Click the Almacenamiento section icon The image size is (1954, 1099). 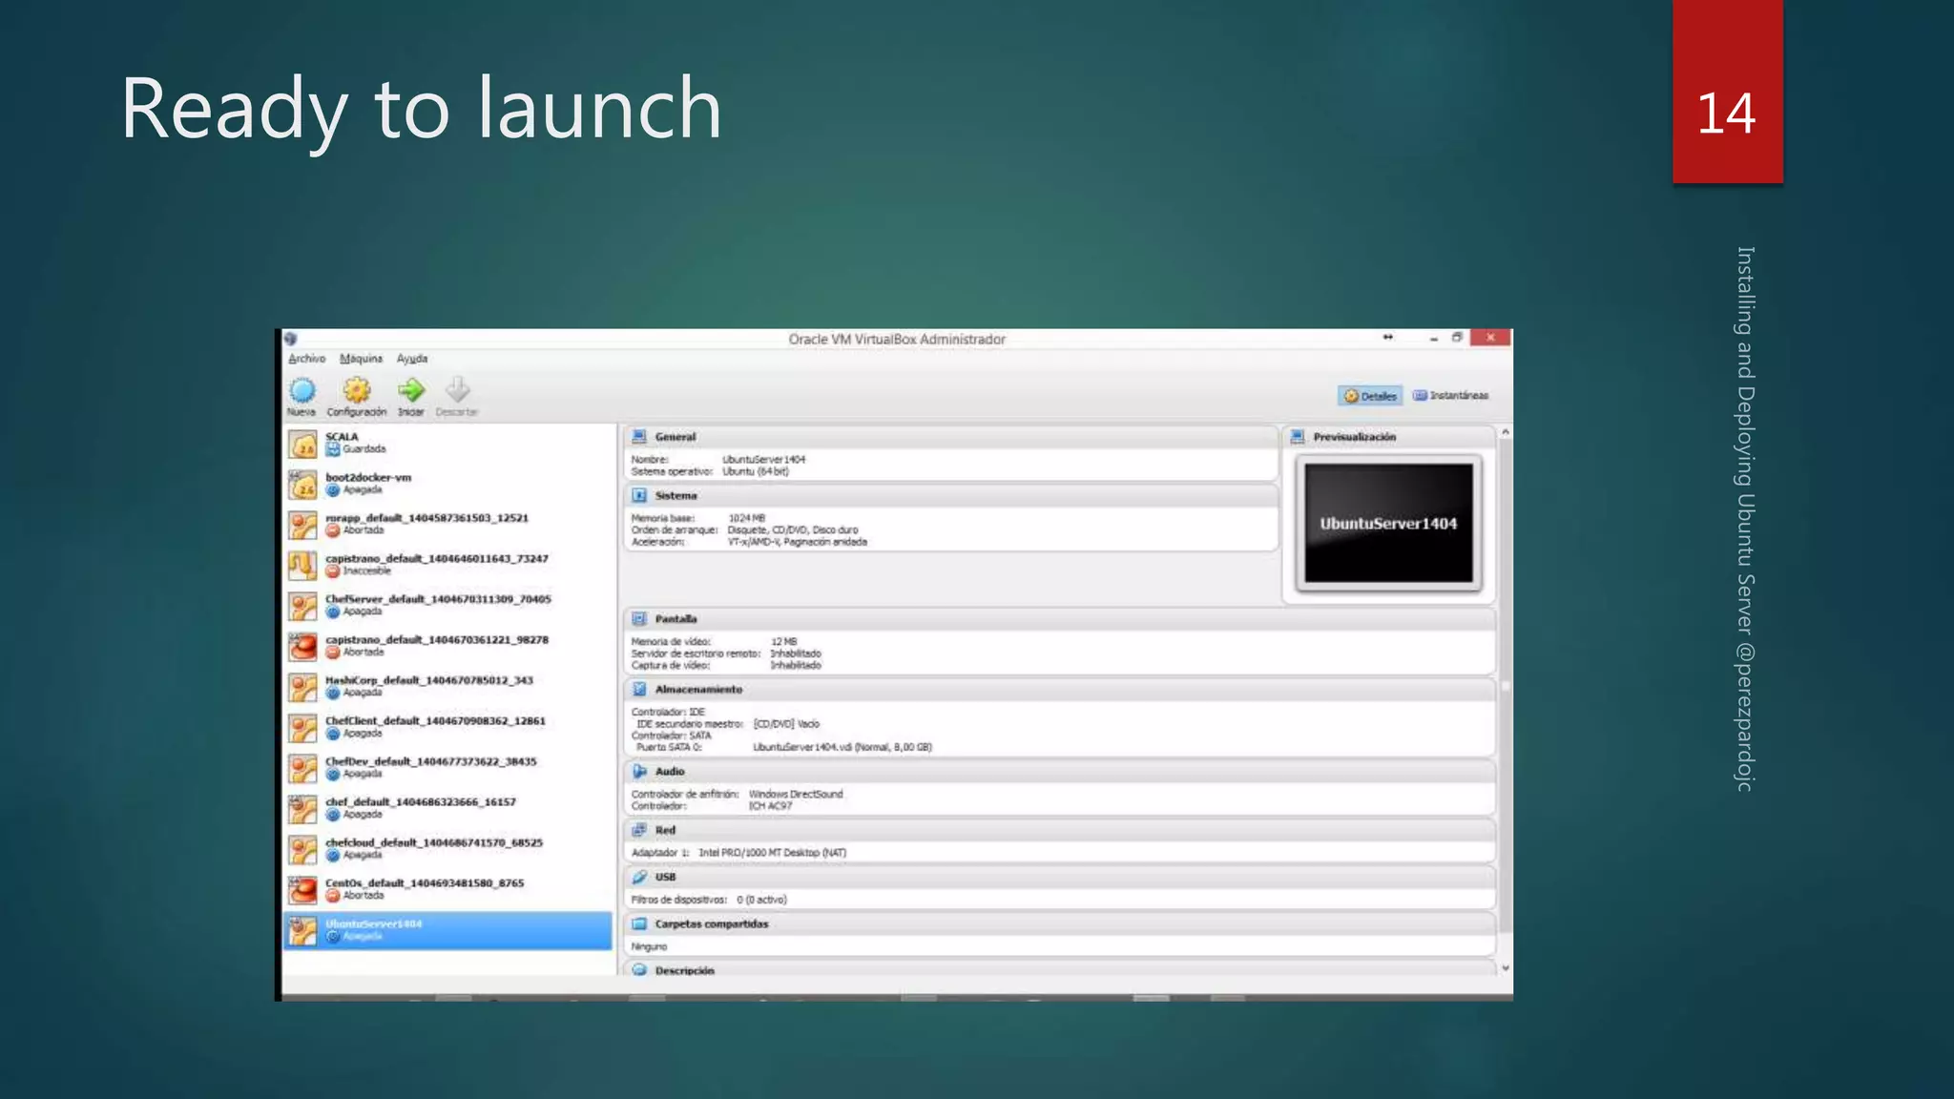pos(639,689)
